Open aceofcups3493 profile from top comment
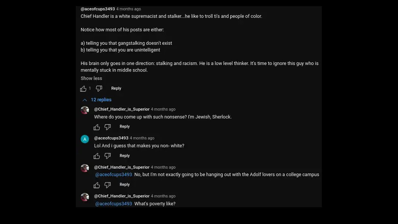Screen dimensions: 398x224 click(98, 9)
